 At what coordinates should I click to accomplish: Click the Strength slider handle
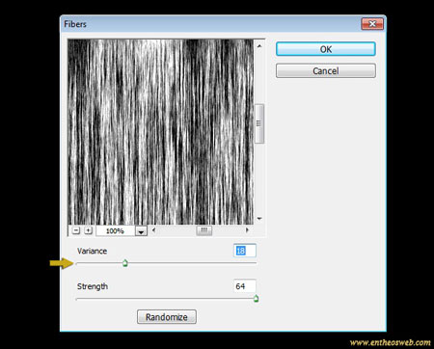pyautogui.click(x=256, y=299)
